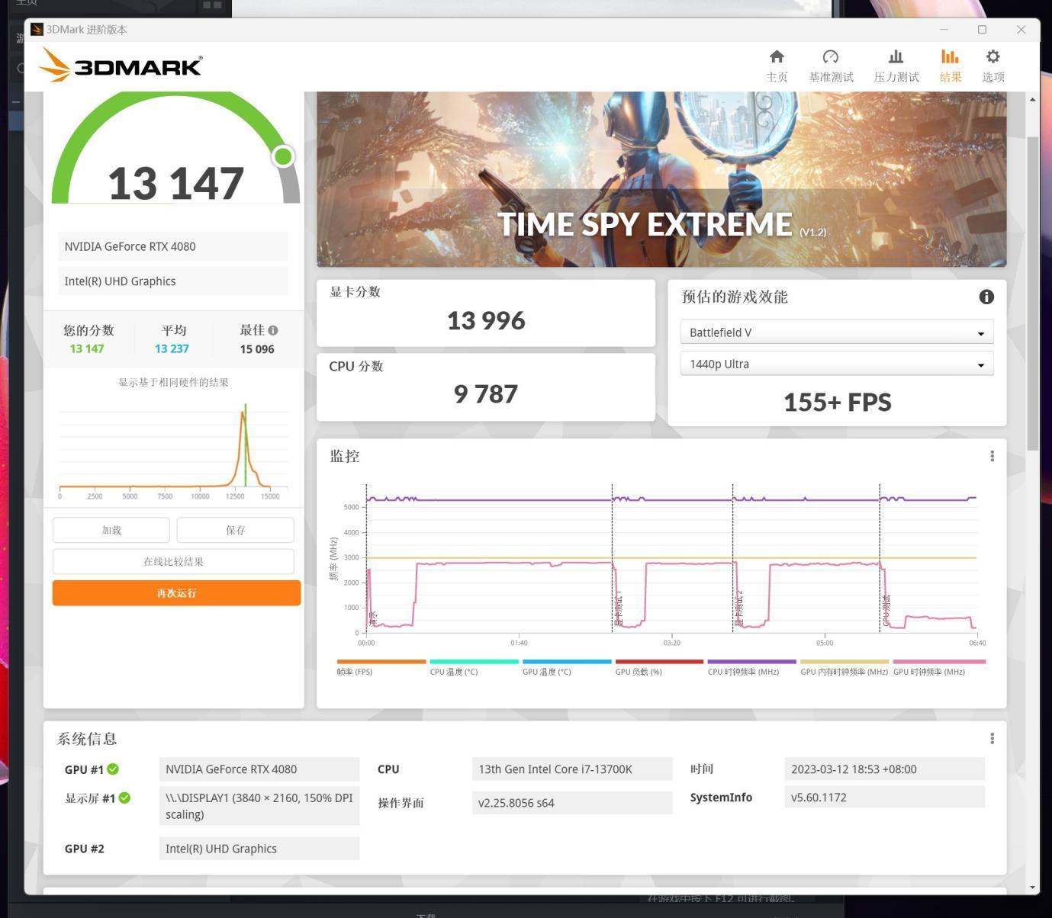Image resolution: width=1052 pixels, height=918 pixels.
Task: Click the graphics score 13 996
Action: 486,320
